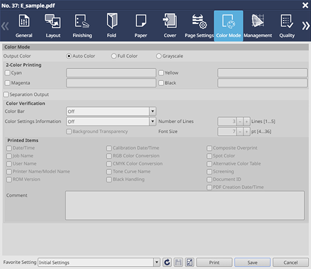Screen dimensions: 311x269
Task: Click the reset favorite setting refresh icon
Action: (167, 262)
